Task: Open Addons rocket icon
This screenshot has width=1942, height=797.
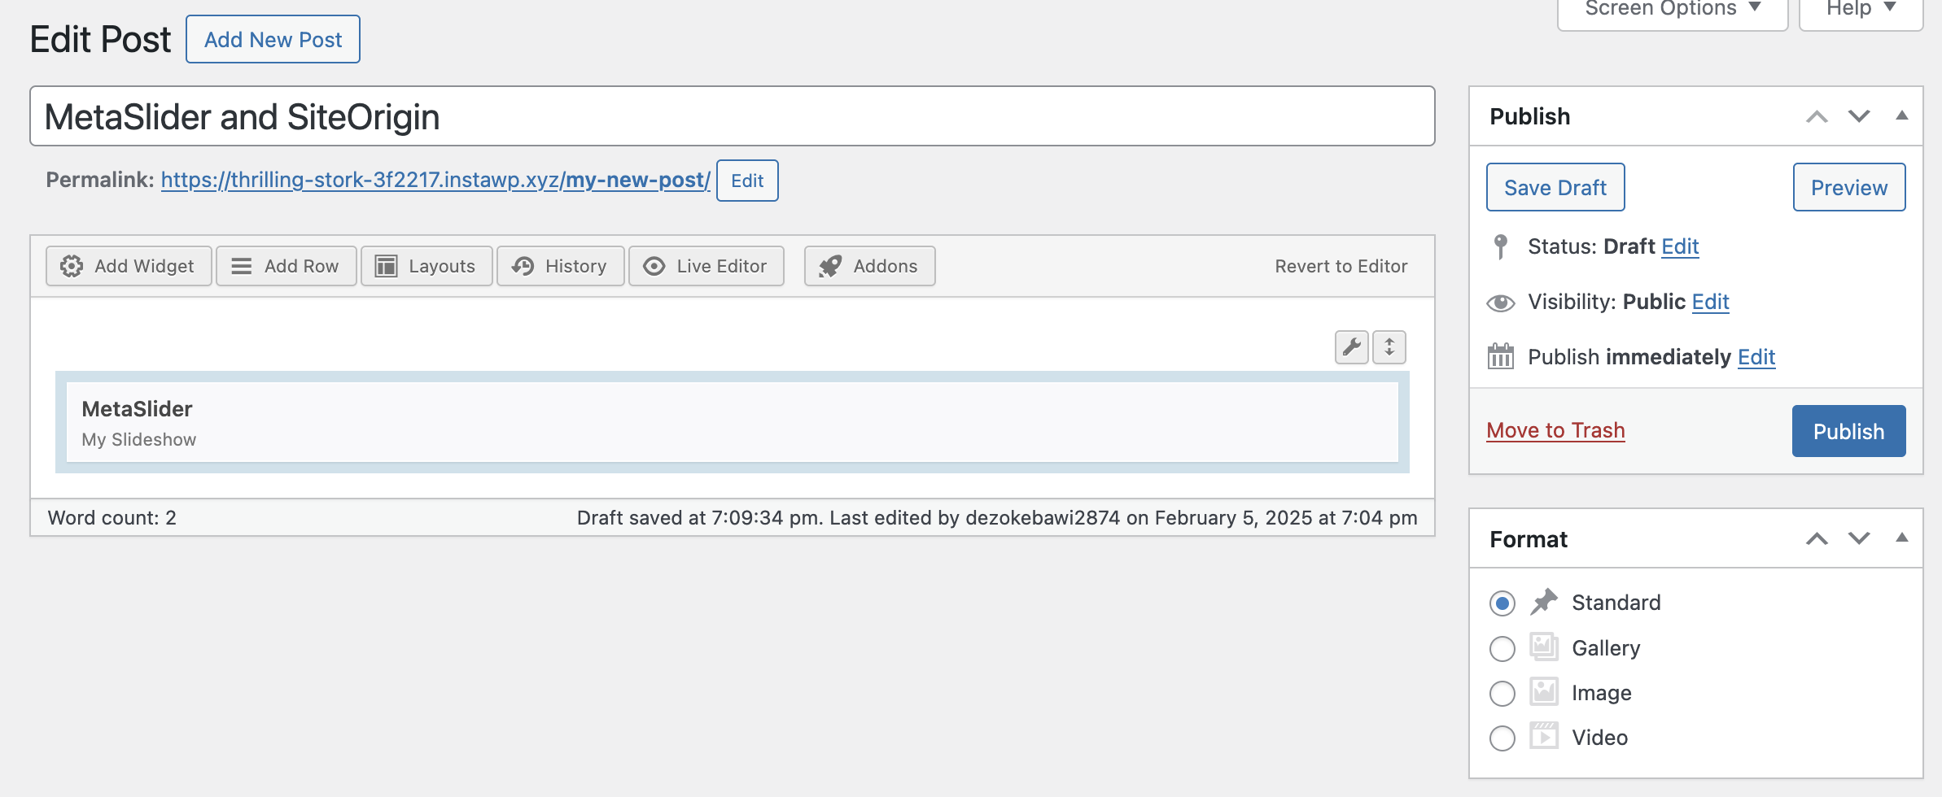Action: coord(830,266)
